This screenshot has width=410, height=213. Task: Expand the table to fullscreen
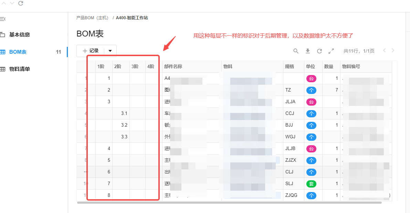(331, 51)
